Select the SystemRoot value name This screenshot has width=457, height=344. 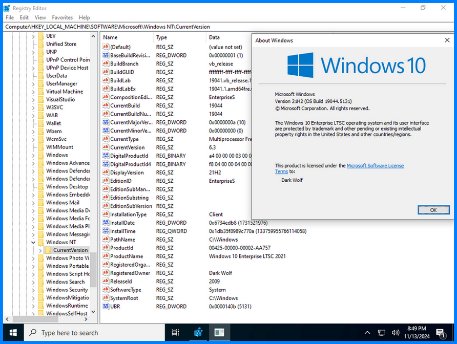click(x=124, y=298)
